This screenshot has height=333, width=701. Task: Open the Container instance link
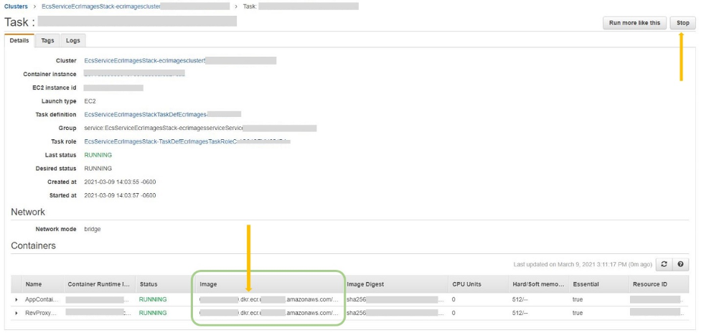[x=134, y=74]
